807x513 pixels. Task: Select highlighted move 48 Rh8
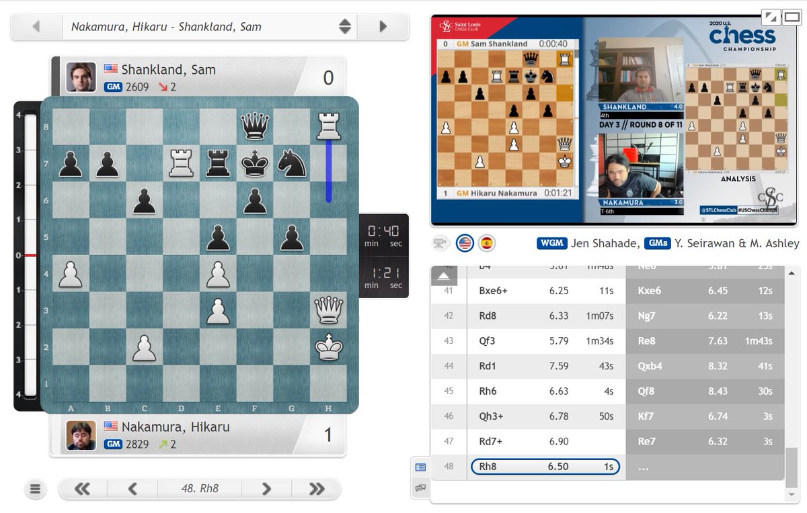click(x=545, y=467)
